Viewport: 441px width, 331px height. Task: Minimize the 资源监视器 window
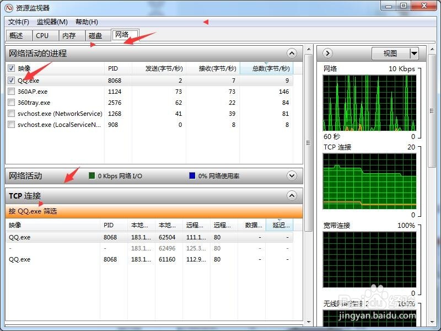389,6
